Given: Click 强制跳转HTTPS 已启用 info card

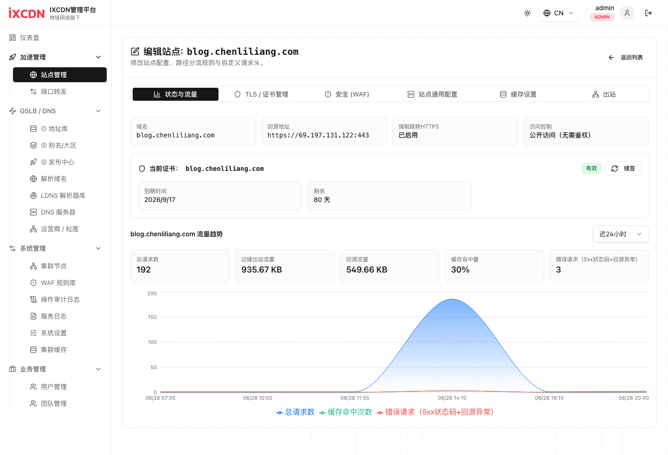Looking at the screenshot, I should (455, 131).
